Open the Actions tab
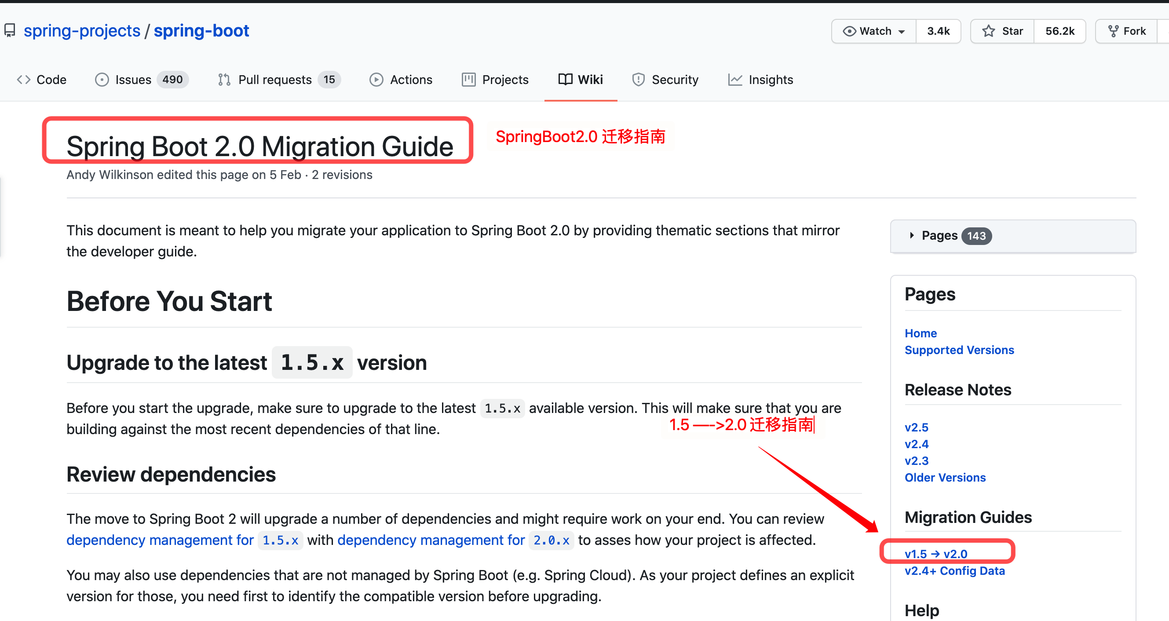 pyautogui.click(x=401, y=80)
